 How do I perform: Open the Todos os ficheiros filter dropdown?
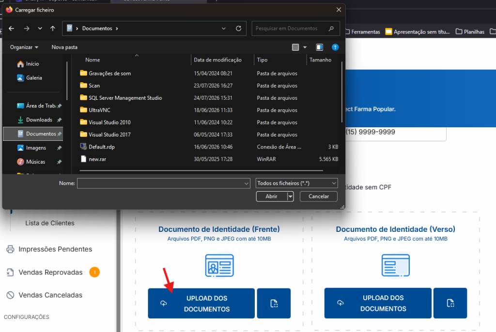[297, 183]
